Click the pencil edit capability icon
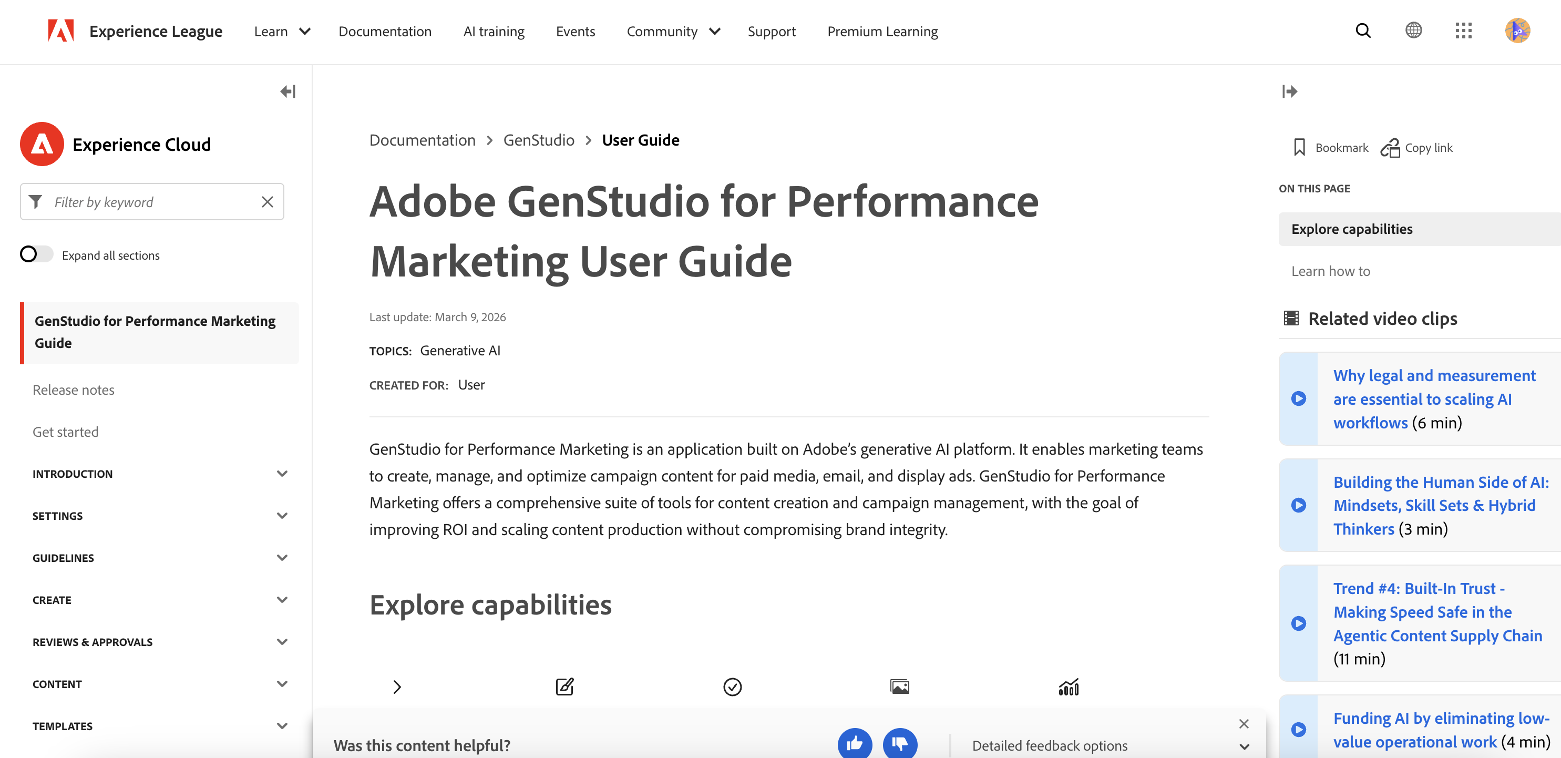 565,687
